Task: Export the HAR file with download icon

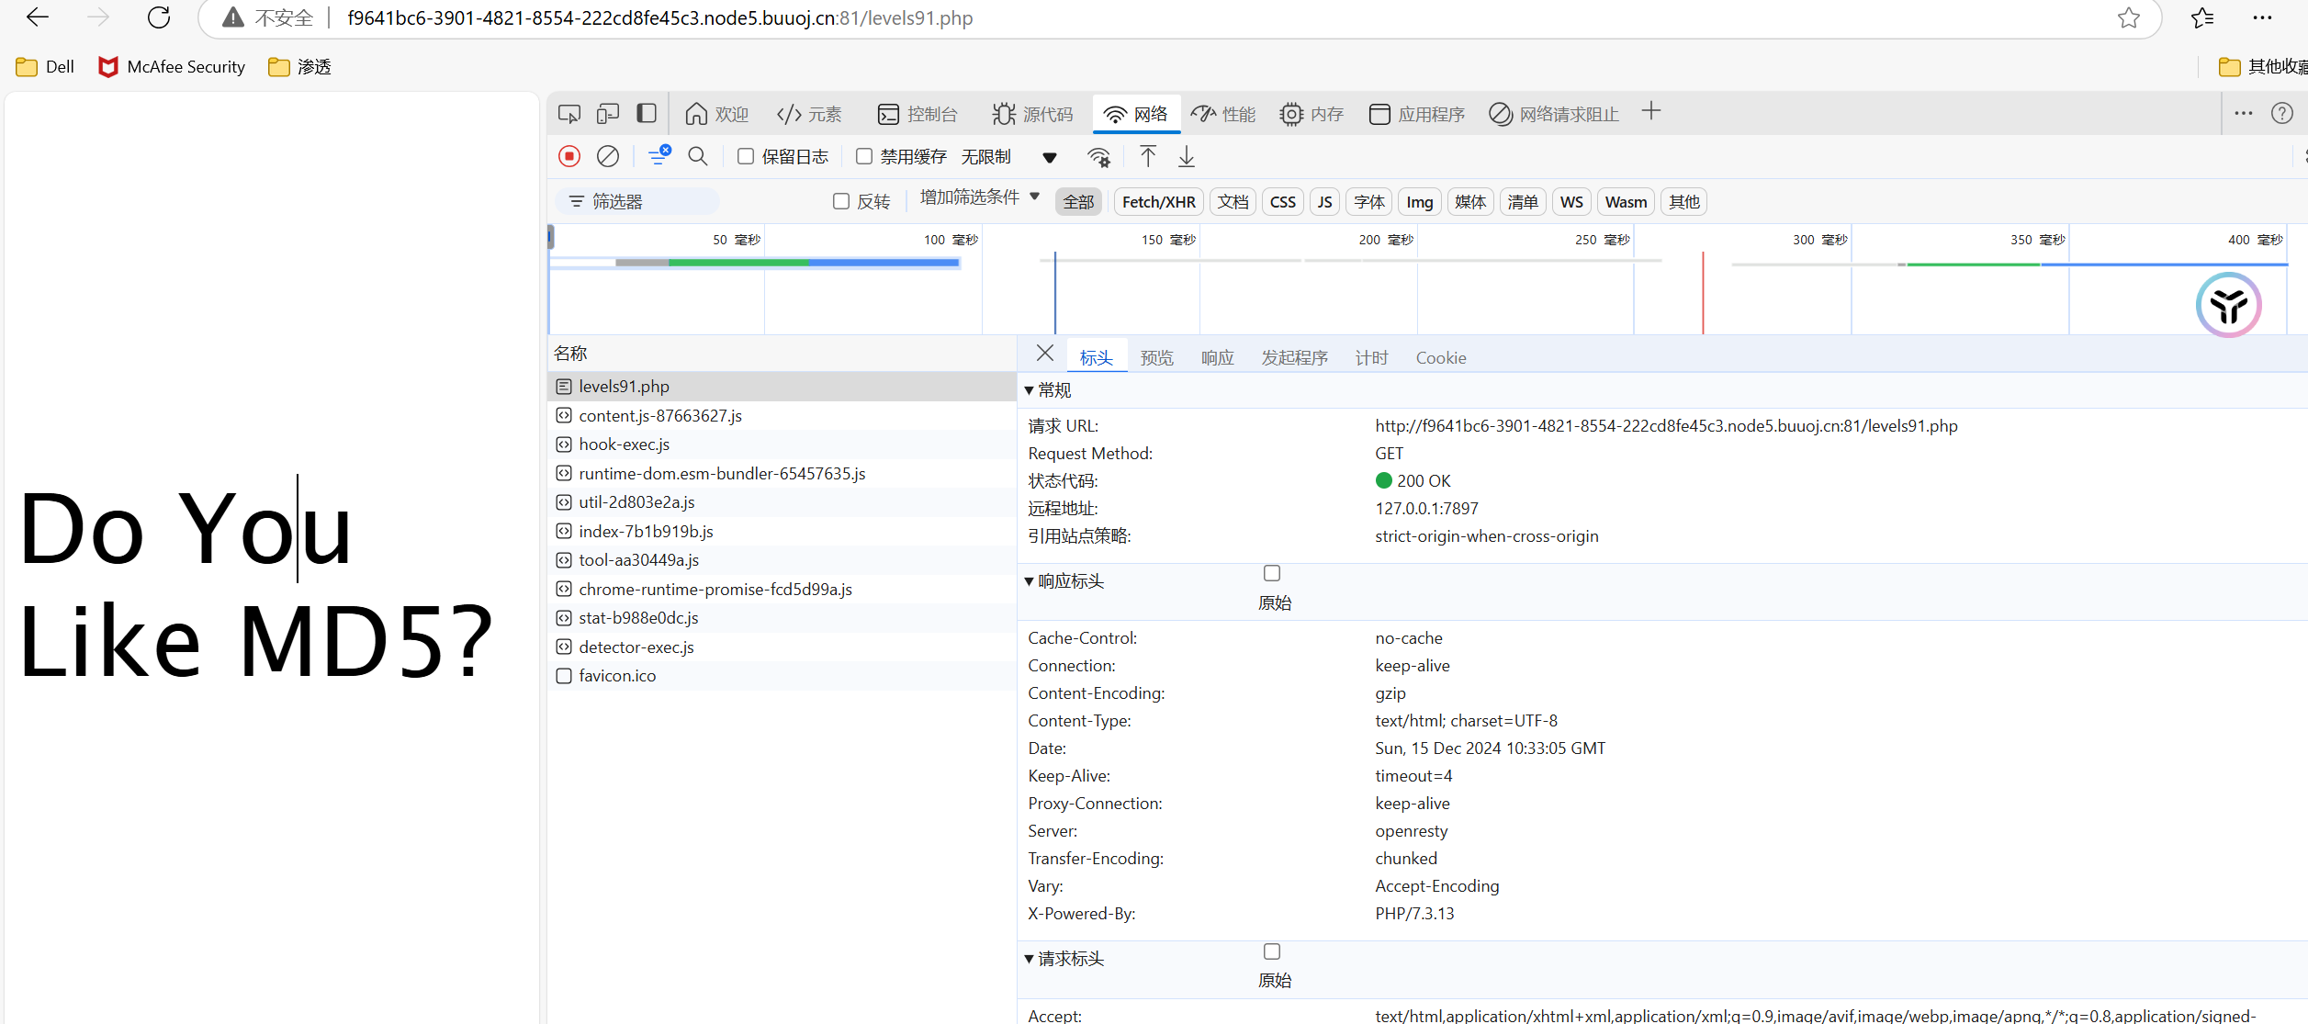Action: point(1186,156)
